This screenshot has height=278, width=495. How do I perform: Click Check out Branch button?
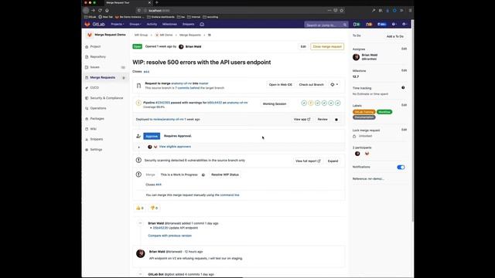[311, 84]
